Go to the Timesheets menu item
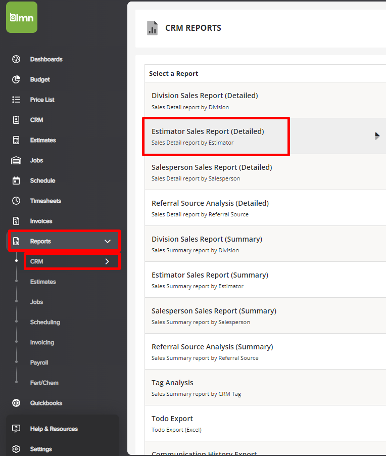 [45, 201]
